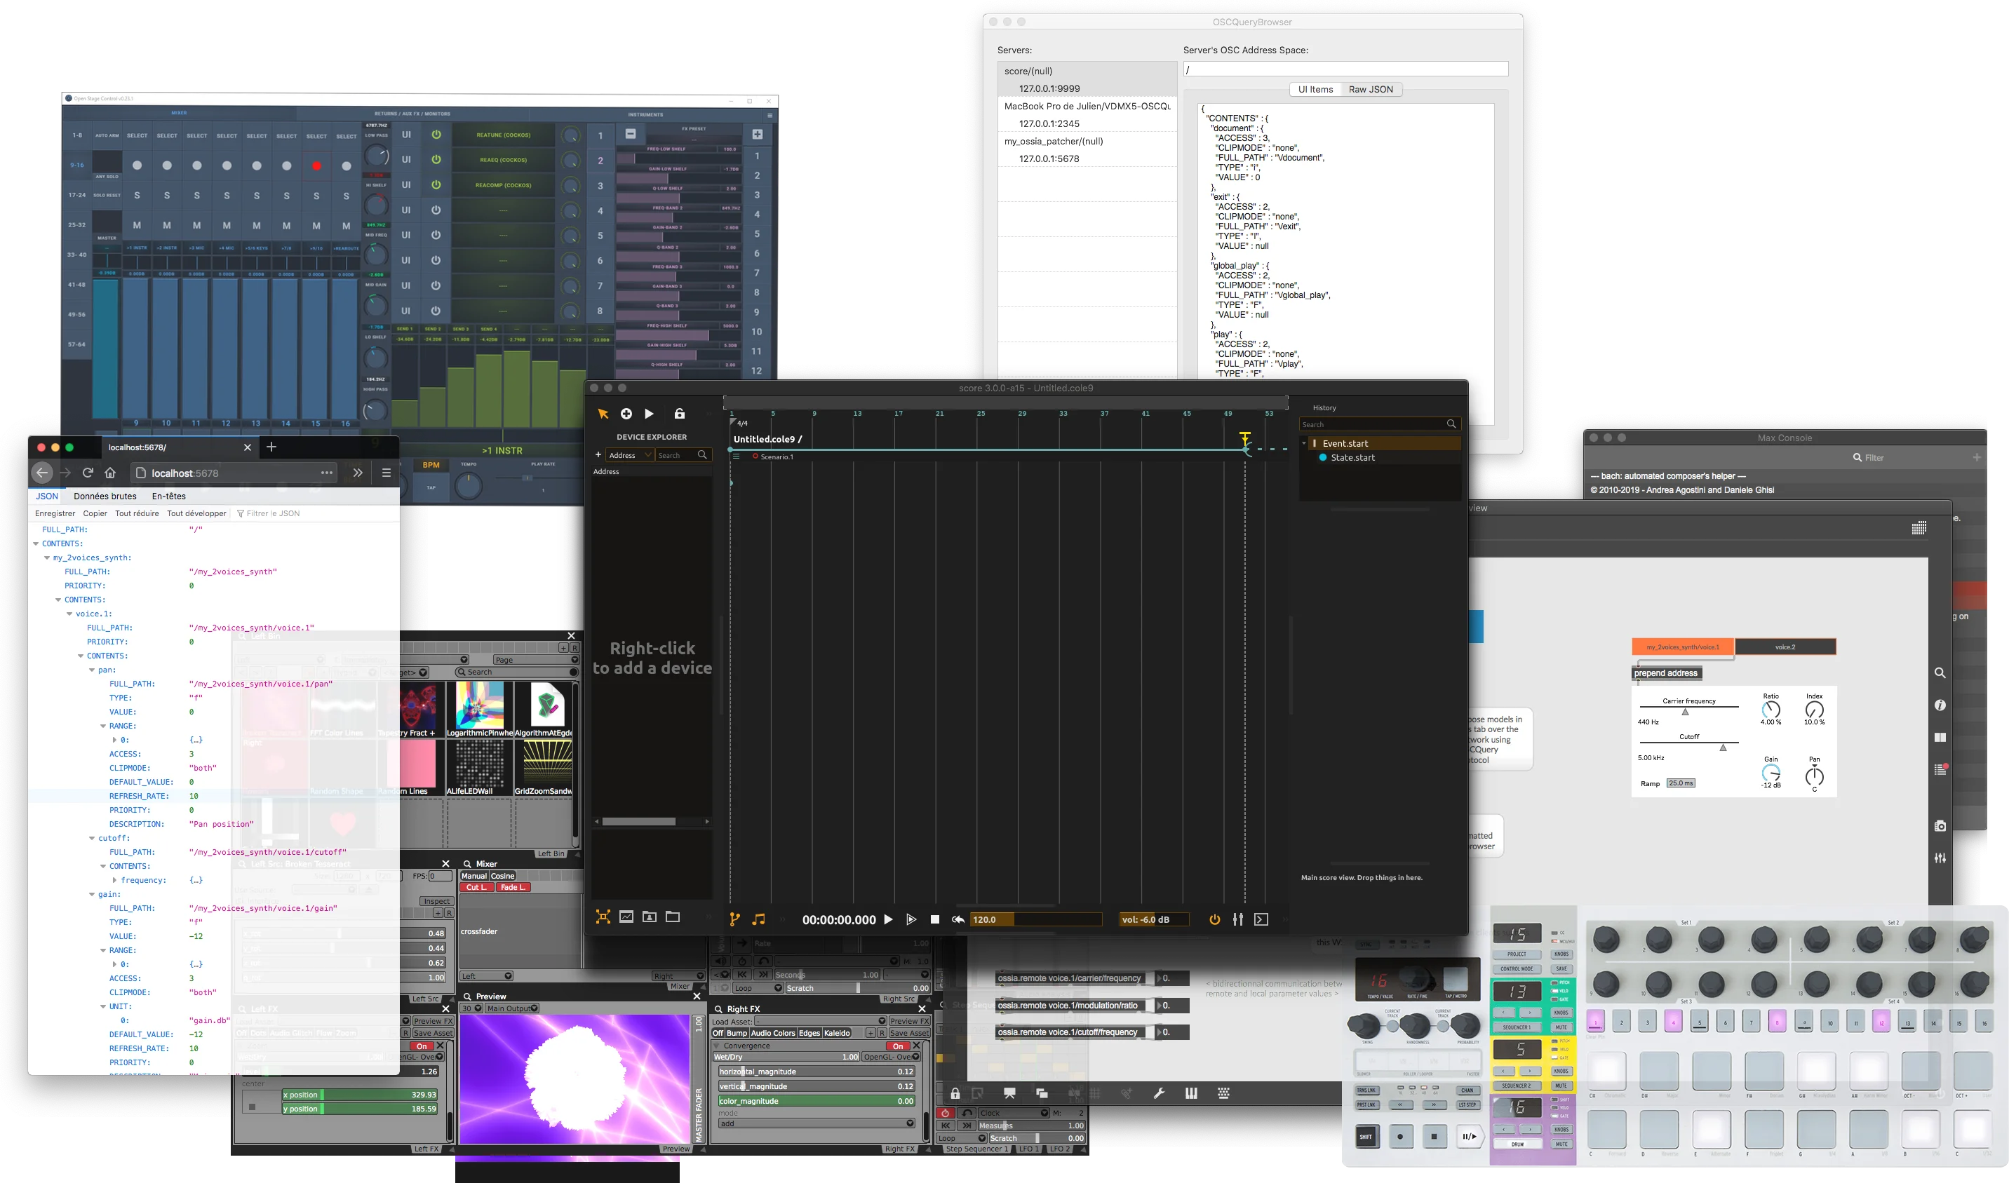Image resolution: width=2009 pixels, height=1183 pixels.
Task: Click the outlined play button in score transport
Action: 911,919
